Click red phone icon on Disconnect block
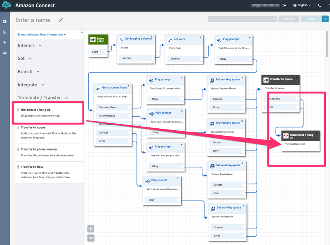Screen dimensions: 330x245 tap(286, 136)
